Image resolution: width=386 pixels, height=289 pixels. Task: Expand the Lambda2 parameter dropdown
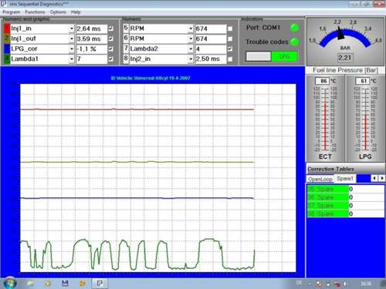click(191, 49)
